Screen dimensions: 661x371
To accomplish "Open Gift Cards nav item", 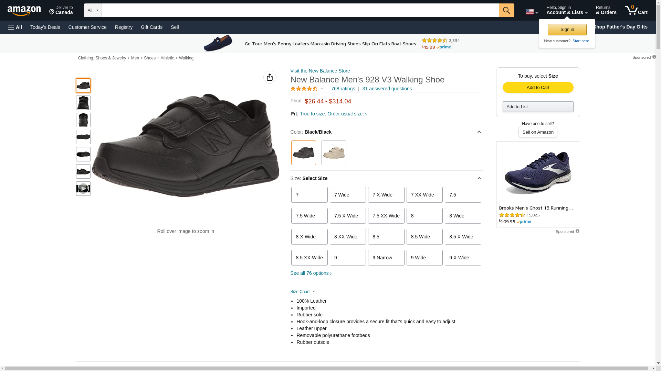I will pos(151,27).
